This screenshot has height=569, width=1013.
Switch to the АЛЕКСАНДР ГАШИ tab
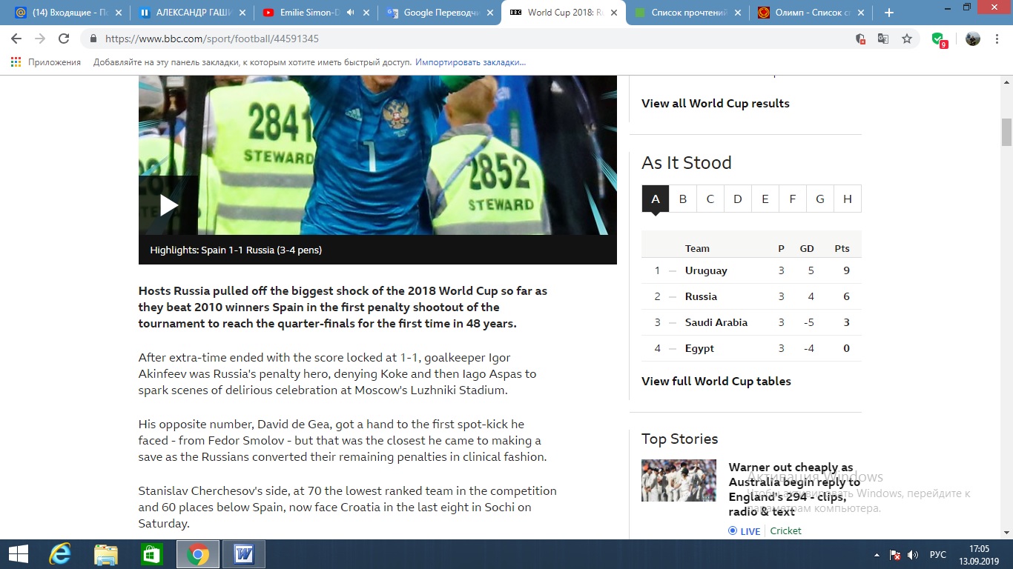coord(191,13)
